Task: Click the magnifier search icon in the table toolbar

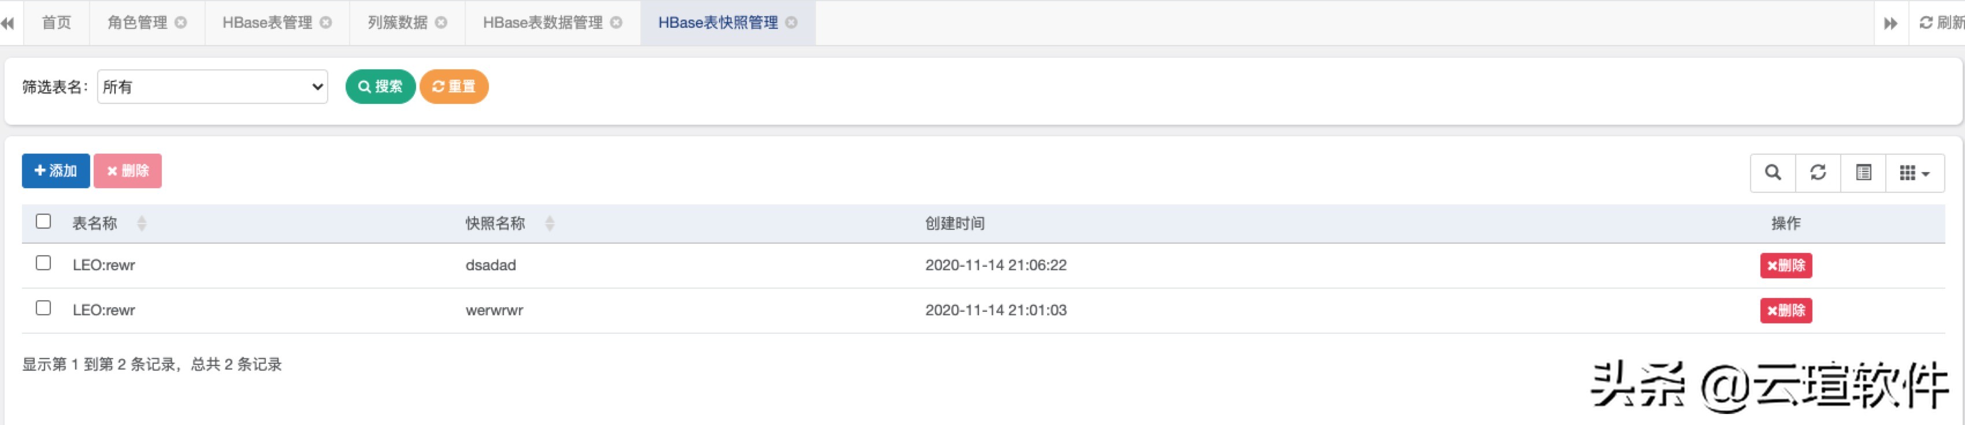Action: point(1775,172)
